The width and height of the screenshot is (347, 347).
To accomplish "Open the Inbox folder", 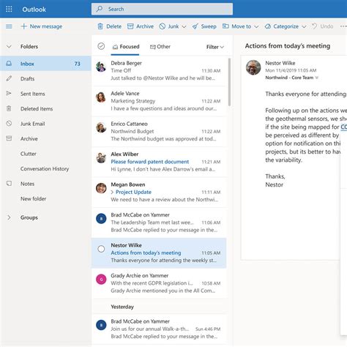I will (45, 64).
